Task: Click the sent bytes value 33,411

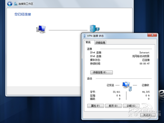Action: click(116, 92)
